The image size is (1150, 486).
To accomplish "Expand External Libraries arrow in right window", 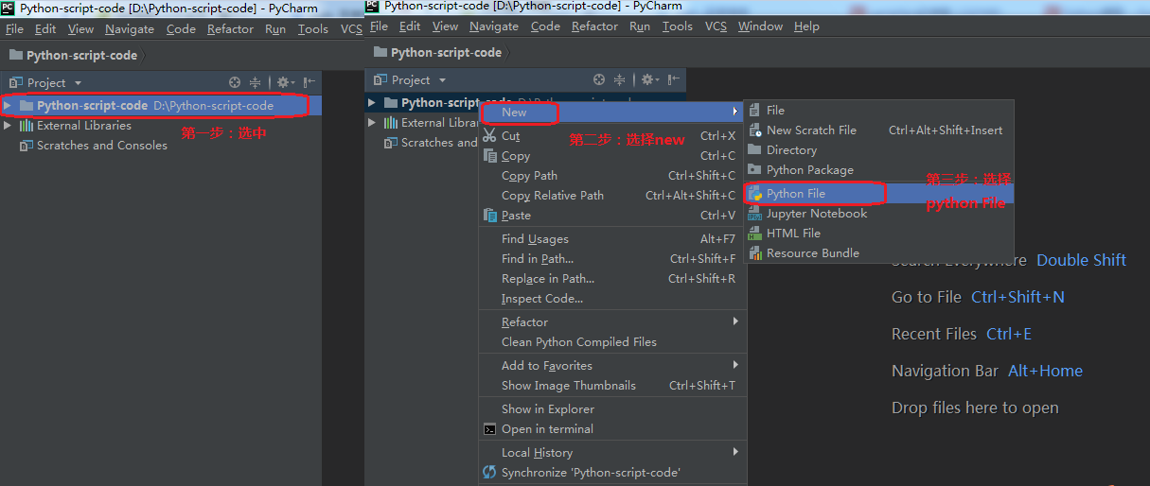I will click(x=372, y=123).
